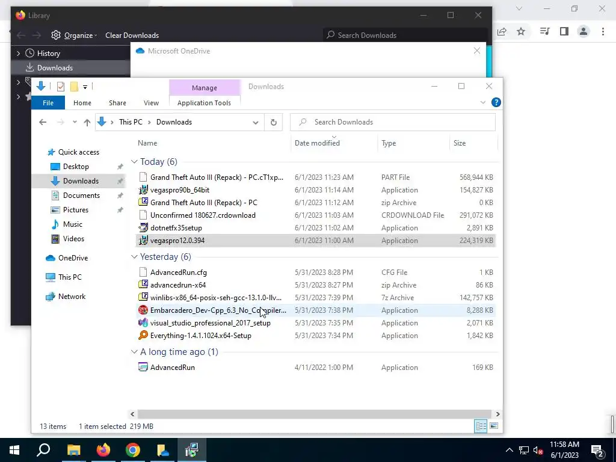This screenshot has height=462, width=616.
Task: Select the winlibs 7z archive icon
Action: click(143, 298)
